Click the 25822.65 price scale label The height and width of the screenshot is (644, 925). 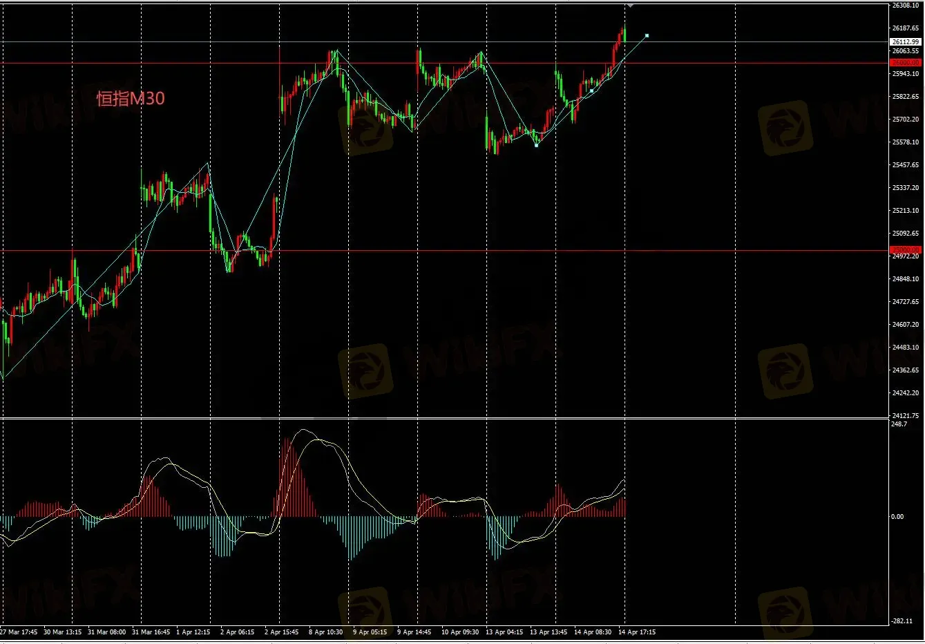906,97
